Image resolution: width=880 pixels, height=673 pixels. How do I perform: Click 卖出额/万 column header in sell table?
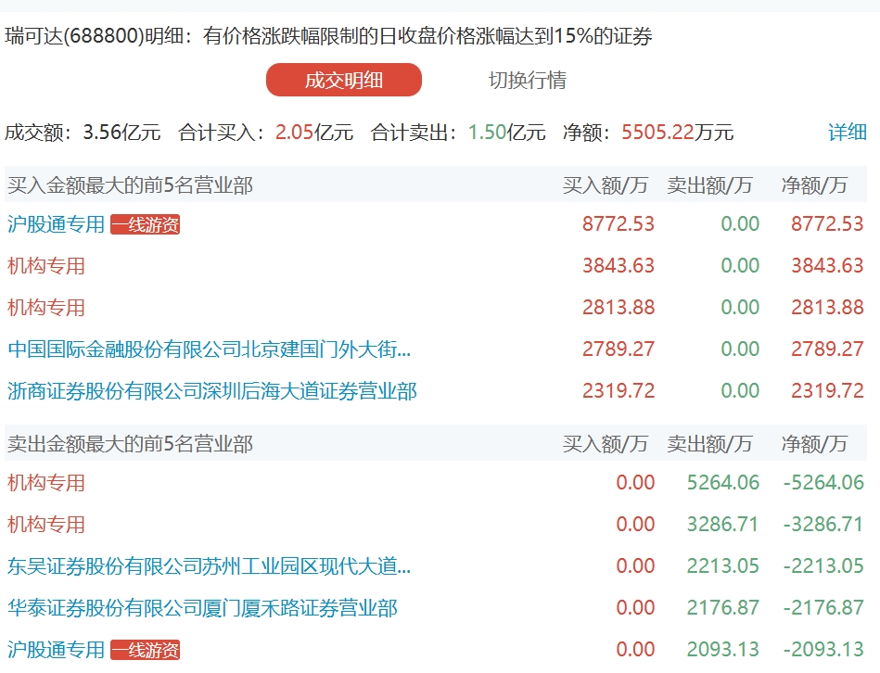tap(710, 444)
